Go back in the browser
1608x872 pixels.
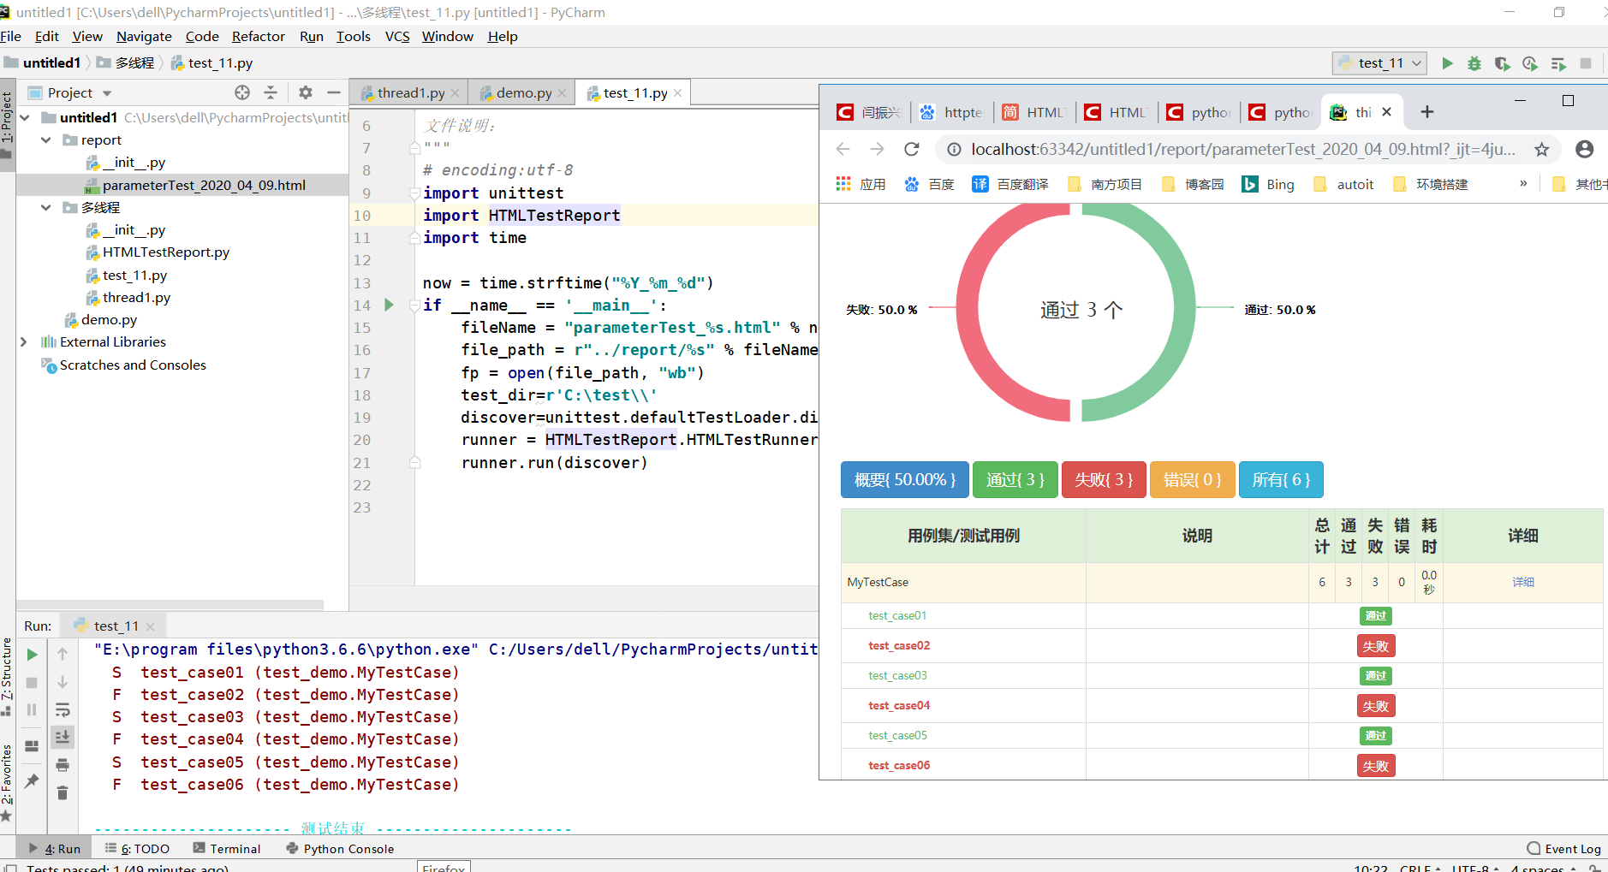coord(843,149)
